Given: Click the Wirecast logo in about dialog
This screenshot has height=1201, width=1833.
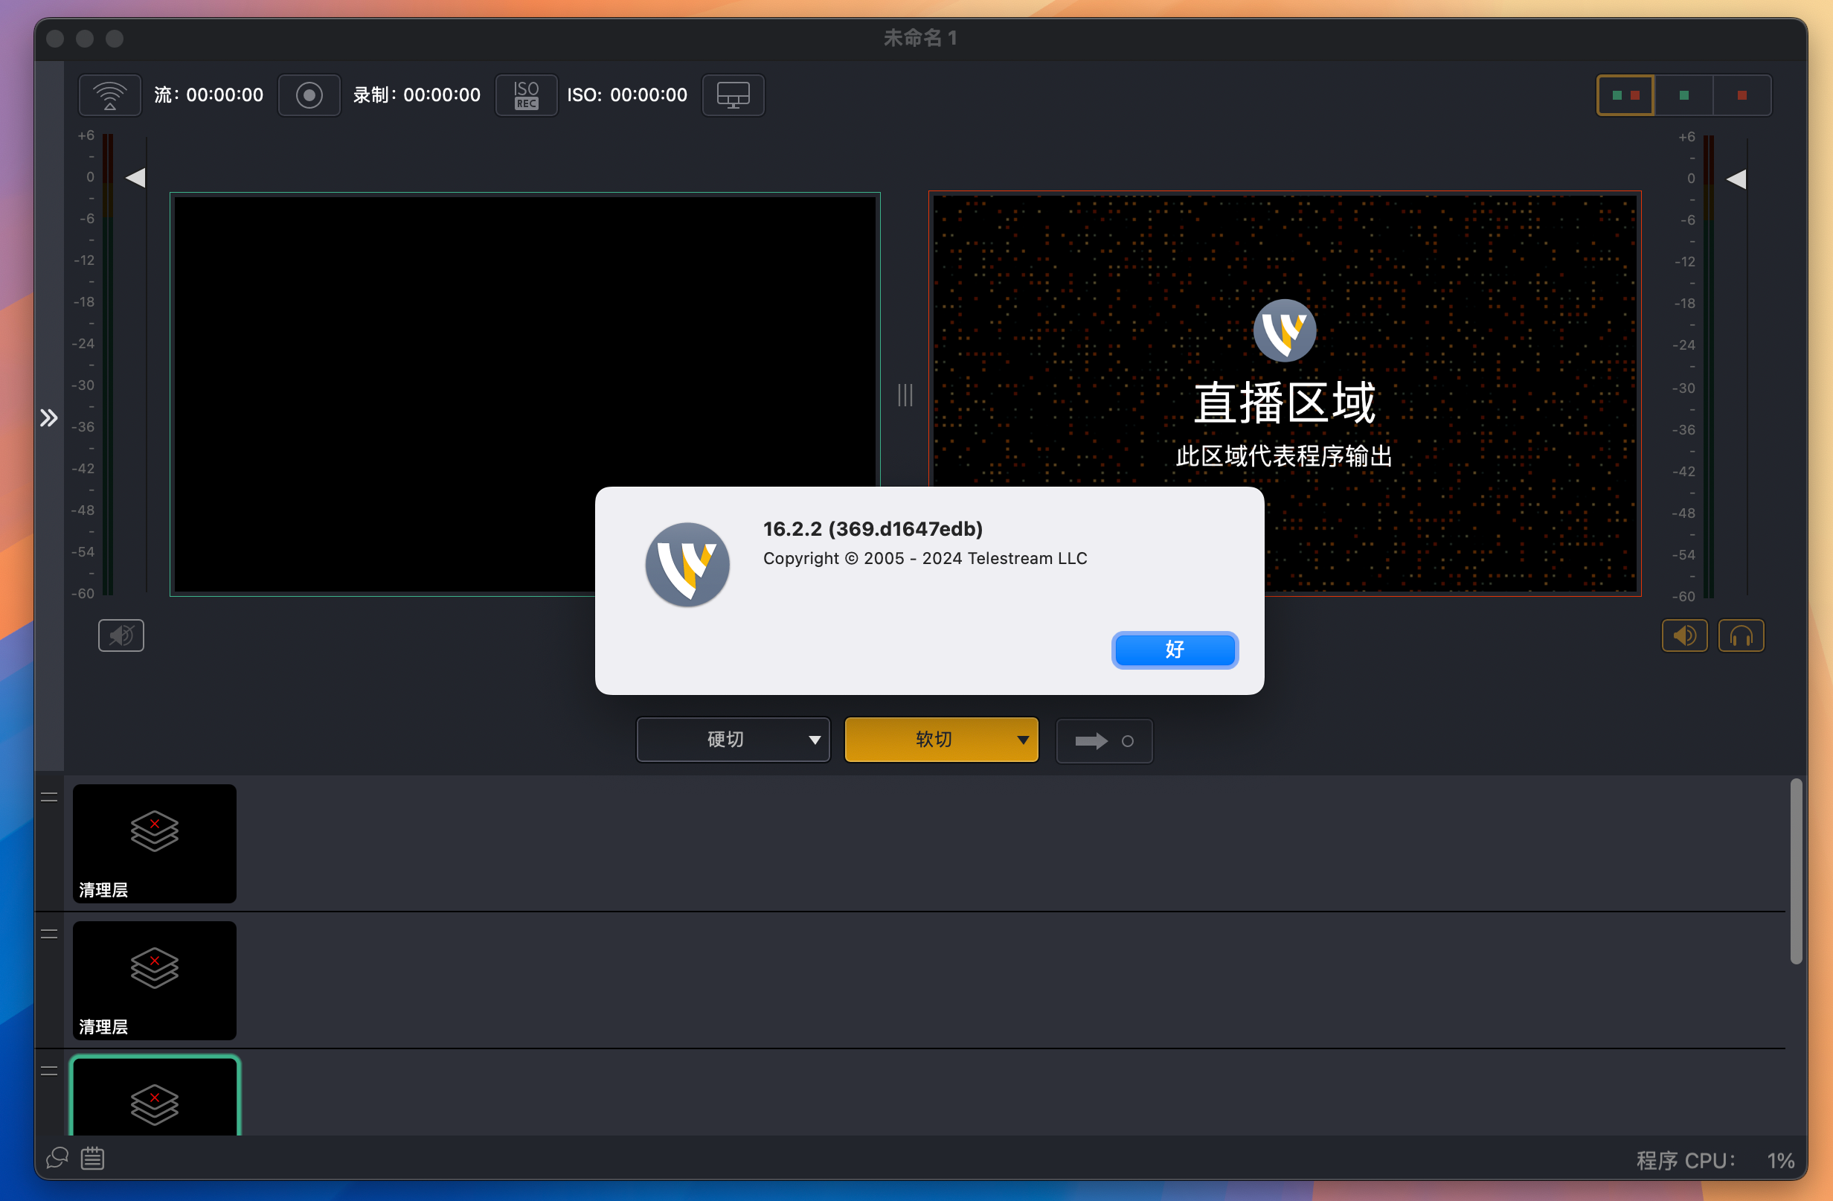Looking at the screenshot, I should 687,565.
